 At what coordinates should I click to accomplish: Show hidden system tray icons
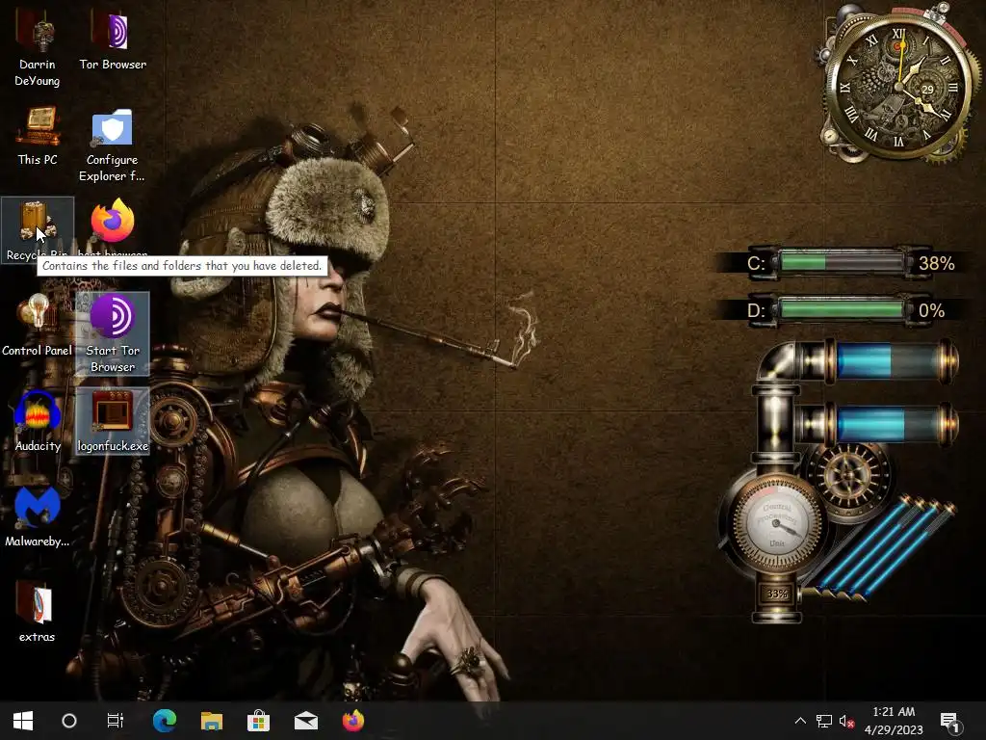click(x=800, y=721)
